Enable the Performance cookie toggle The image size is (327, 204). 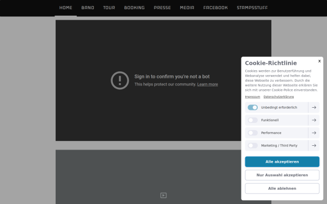point(252,133)
